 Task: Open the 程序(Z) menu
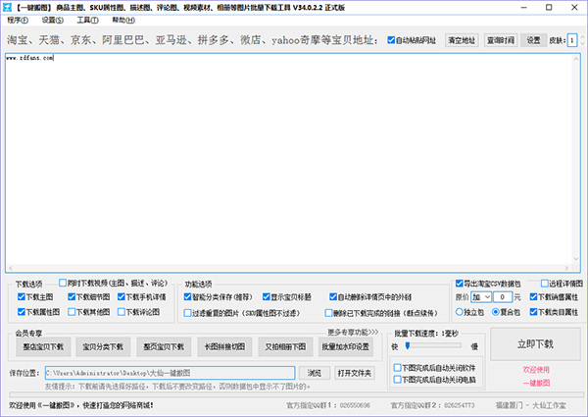point(19,20)
